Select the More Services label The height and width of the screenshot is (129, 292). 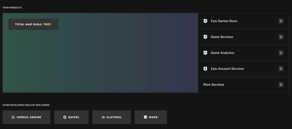tap(214, 84)
